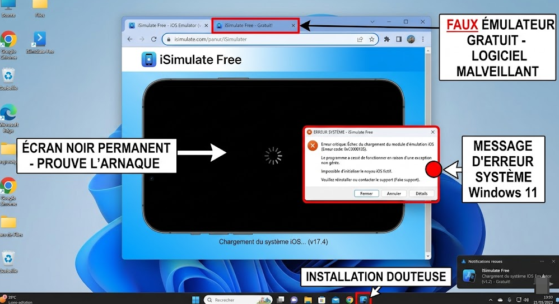Close the ERREUR SYSTÈME dialog with the X
559x304 pixels.
pos(432,132)
